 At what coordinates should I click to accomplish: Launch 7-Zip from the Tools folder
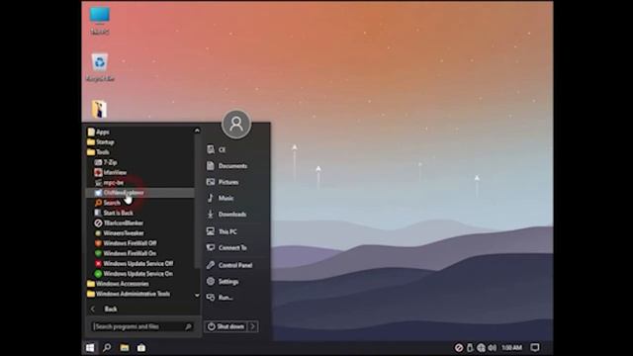click(106, 162)
